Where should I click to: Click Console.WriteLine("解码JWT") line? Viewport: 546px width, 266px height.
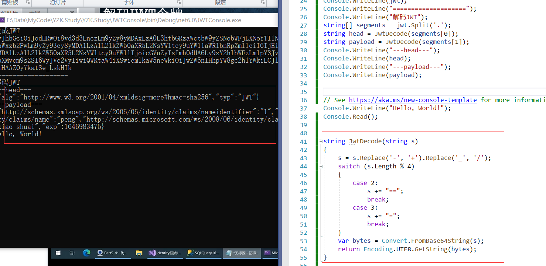click(375, 17)
